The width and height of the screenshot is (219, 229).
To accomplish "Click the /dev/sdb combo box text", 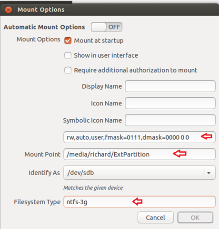I will point(80,173).
